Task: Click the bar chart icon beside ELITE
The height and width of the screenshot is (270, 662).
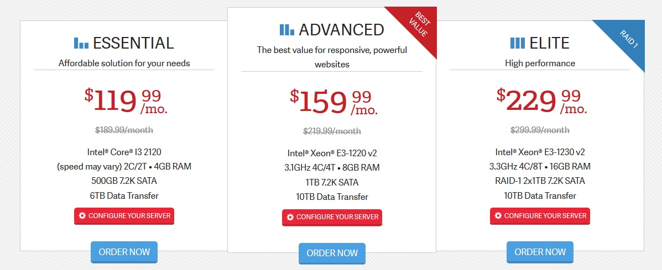Action: [517, 43]
